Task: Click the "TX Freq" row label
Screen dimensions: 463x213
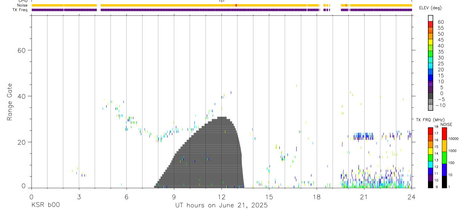Action: pos(21,10)
